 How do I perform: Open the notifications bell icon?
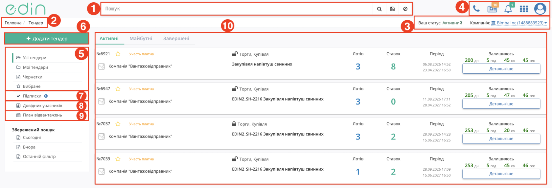coord(508,9)
